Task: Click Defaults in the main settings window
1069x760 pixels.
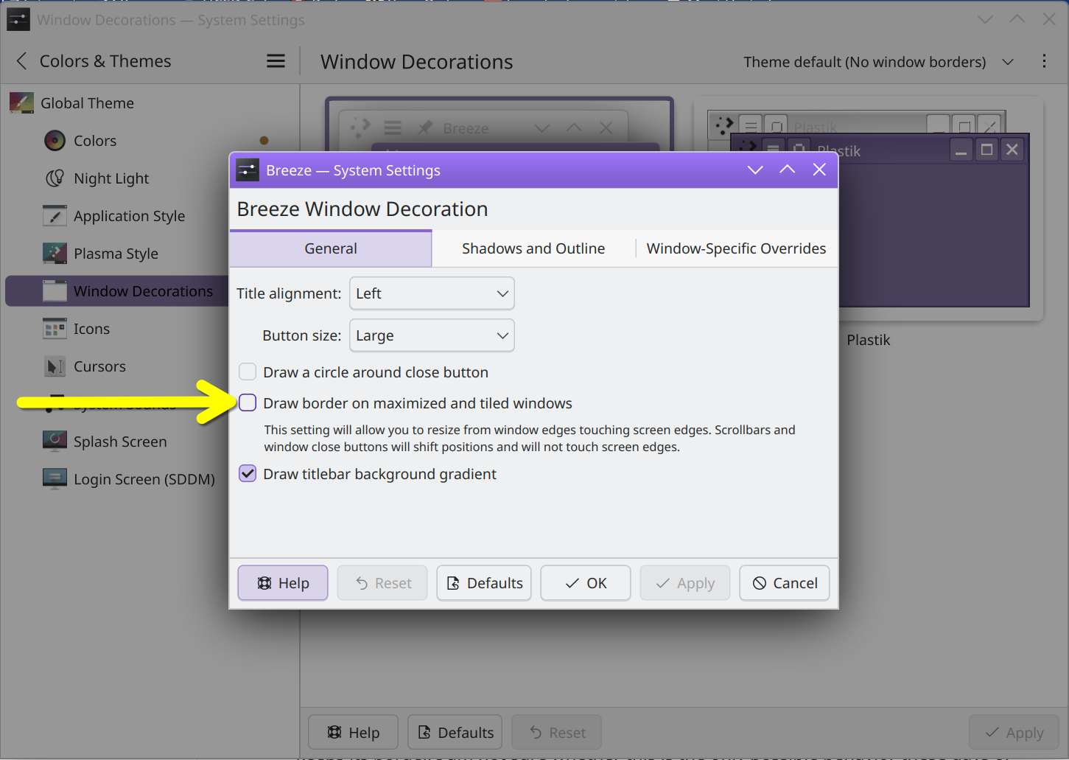Action: coord(455,732)
